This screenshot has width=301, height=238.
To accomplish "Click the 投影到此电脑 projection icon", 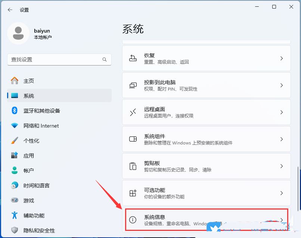I will (x=133, y=85).
